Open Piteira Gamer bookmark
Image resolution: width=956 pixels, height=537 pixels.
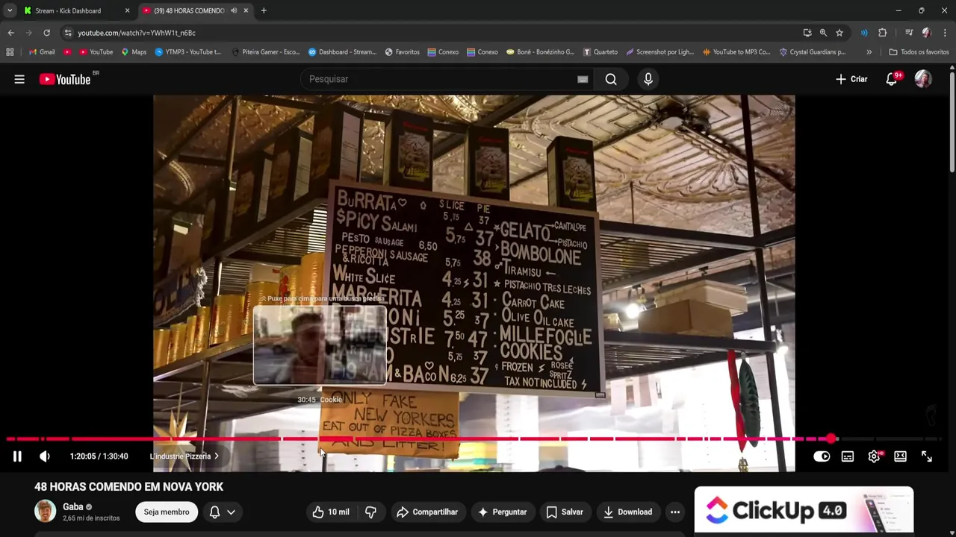pos(266,52)
